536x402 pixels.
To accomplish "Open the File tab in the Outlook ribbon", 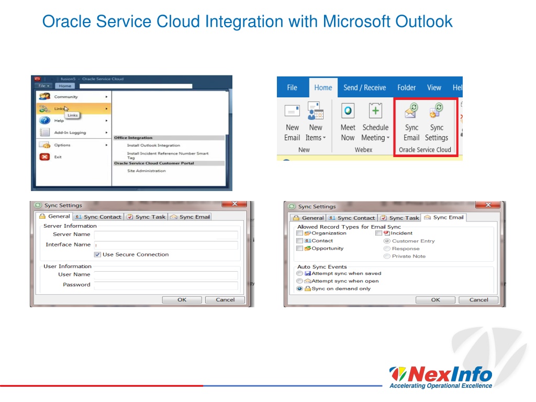I will (292, 87).
